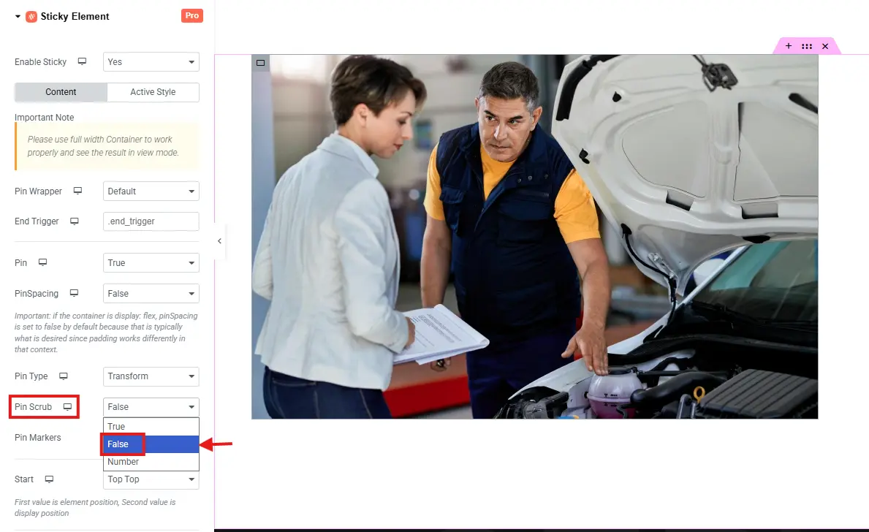869x532 pixels.
Task: Click responsive device icon beside Pin Scrub
Action: (67, 407)
